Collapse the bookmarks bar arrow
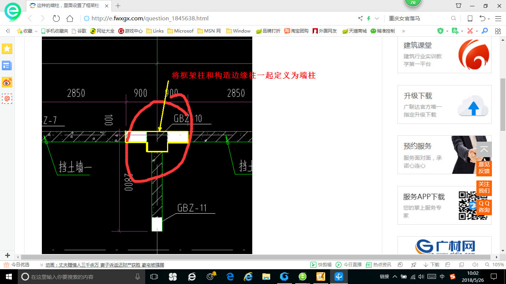The height and width of the screenshot is (284, 506). click(x=7, y=31)
